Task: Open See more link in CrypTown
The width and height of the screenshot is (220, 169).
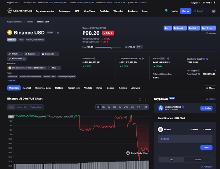Action: (210, 99)
